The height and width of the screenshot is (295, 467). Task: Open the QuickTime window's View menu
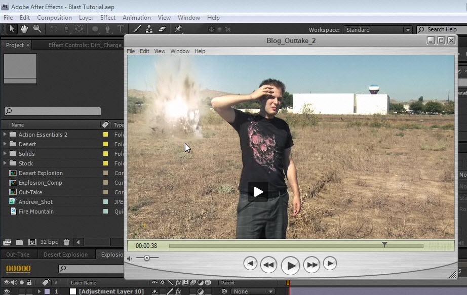tap(160, 51)
